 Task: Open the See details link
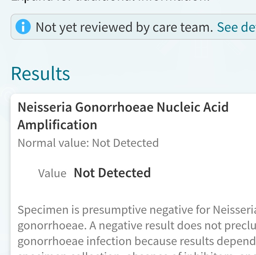tap(236, 27)
